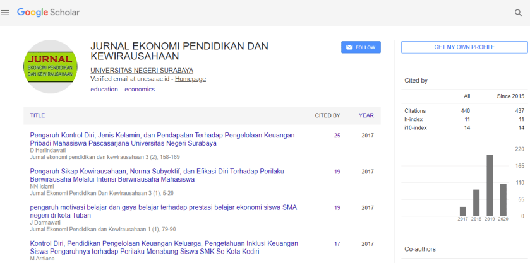The image size is (530, 263).
Task: Click the 25 citations count link
Action: point(337,136)
